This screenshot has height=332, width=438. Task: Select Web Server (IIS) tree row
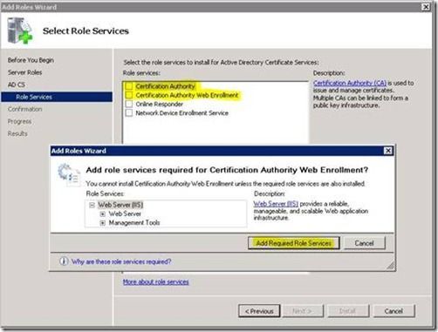point(120,205)
